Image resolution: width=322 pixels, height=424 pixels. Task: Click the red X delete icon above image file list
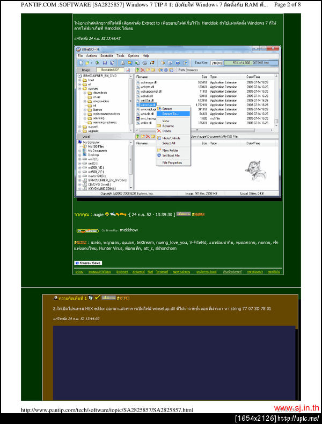click(143, 70)
